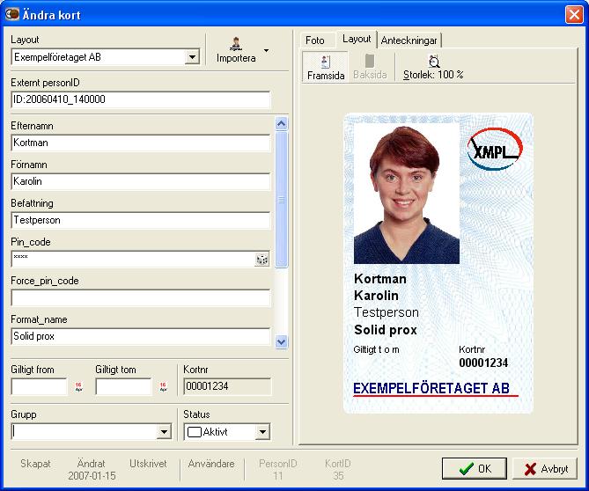
Task: Click the Utskrivet label
Action: coord(148,464)
